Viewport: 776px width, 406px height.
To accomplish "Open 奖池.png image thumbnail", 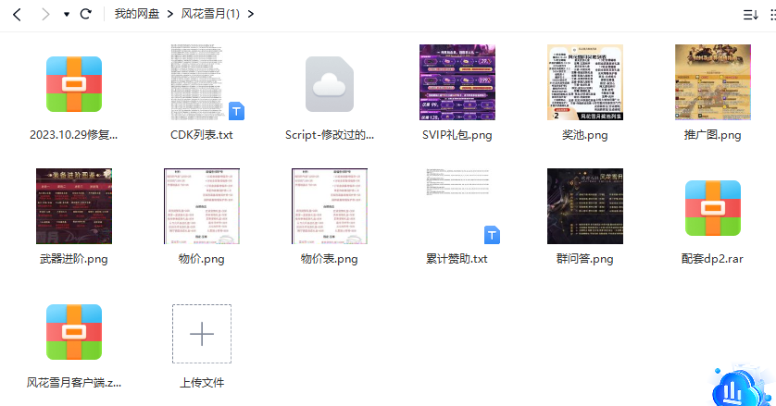I will click(x=584, y=83).
